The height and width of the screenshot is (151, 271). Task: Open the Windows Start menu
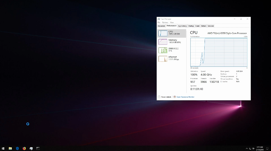click(x=3, y=148)
